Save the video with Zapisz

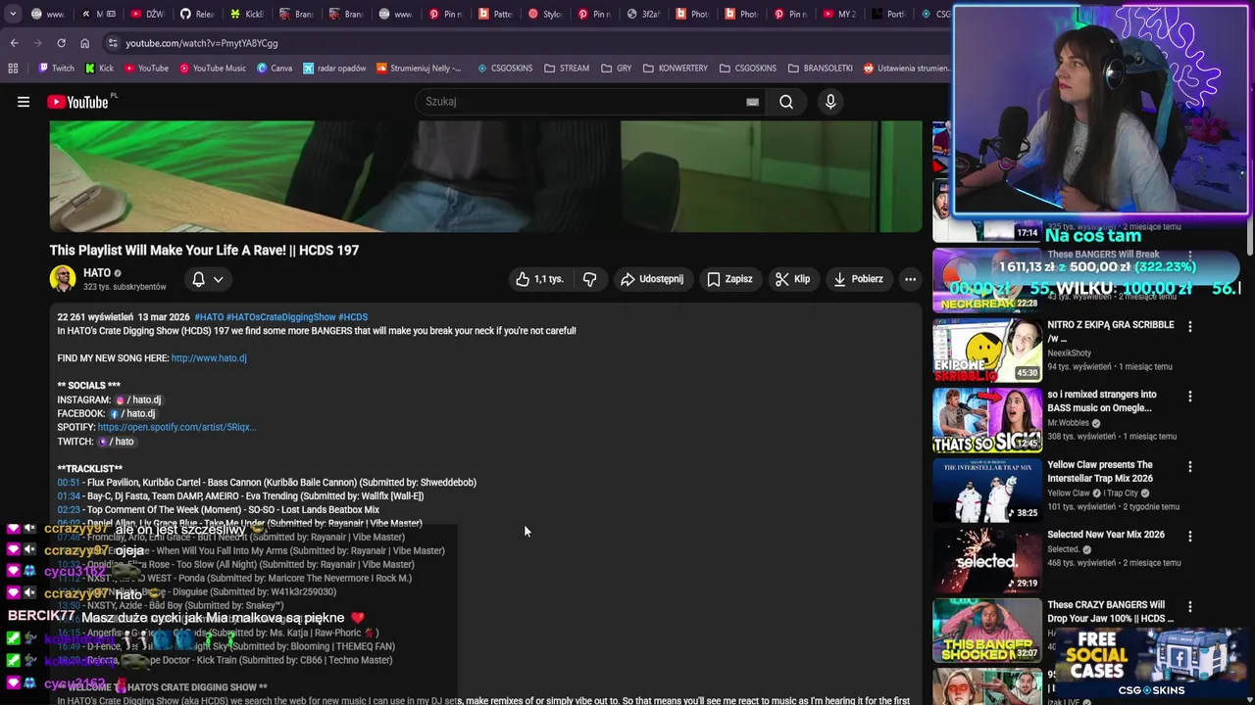tap(729, 279)
